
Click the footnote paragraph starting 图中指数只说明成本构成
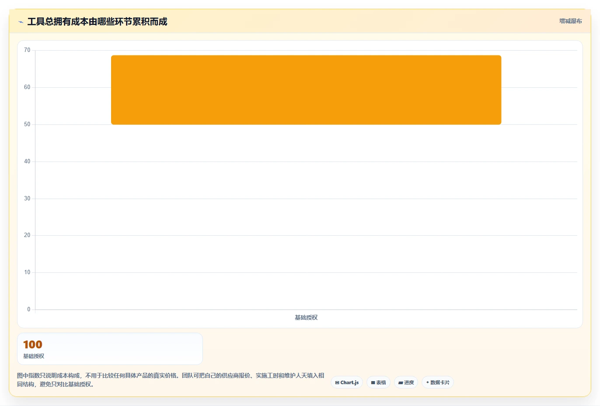[171, 380]
